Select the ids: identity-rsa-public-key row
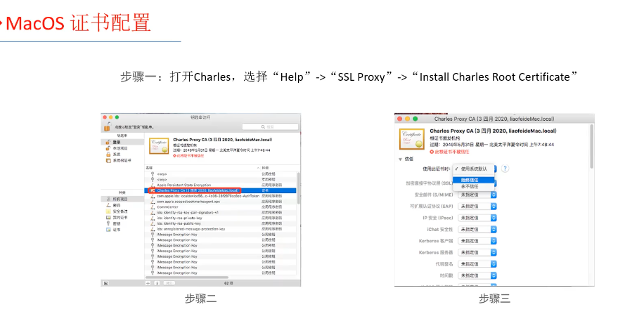Image resolution: width=625 pixels, height=314 pixels. click(x=221, y=223)
